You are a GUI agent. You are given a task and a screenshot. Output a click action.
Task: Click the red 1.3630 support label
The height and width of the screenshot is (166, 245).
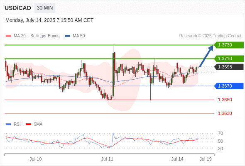pyautogui.click(x=225, y=113)
